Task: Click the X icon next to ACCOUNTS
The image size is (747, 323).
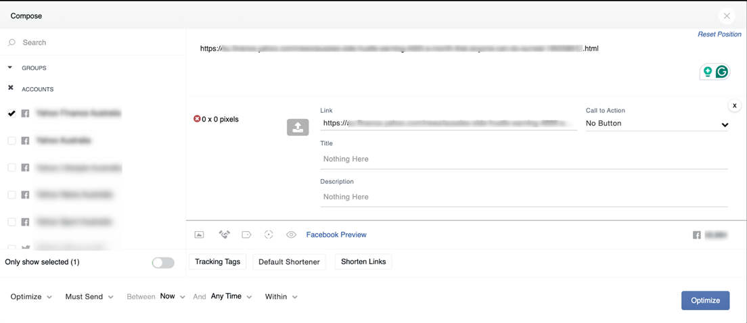Action: pos(10,89)
